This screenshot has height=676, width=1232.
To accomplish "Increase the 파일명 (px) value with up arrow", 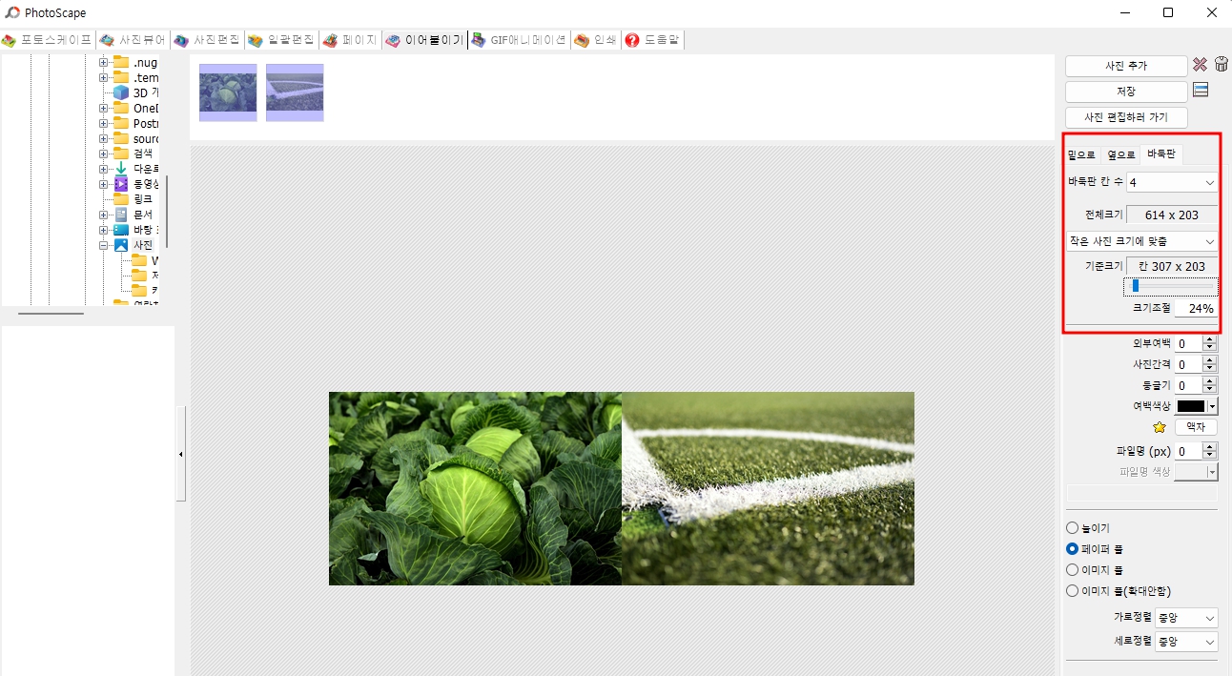I will 1210,447.
